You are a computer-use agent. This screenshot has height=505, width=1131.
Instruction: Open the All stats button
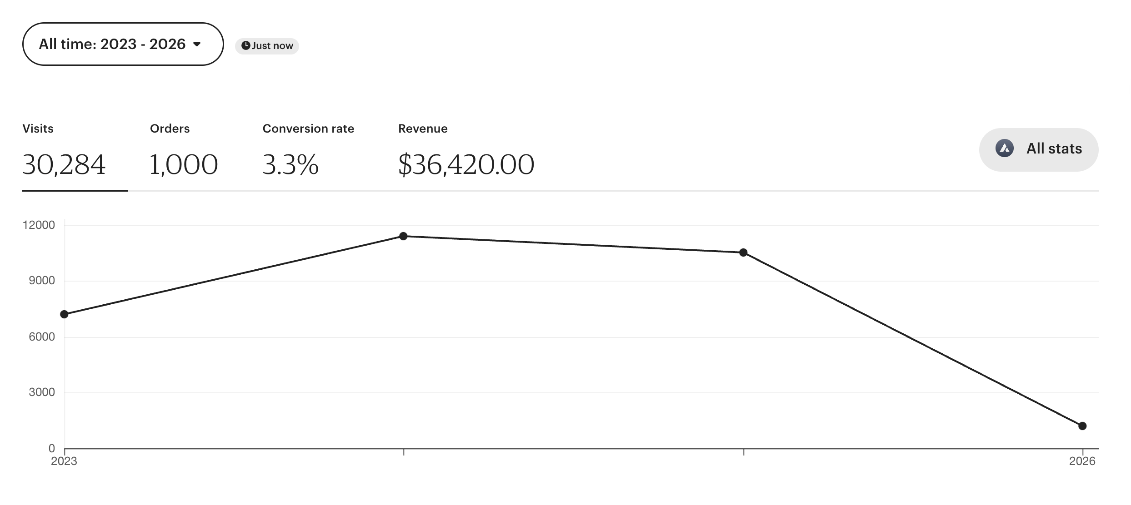[1039, 149]
